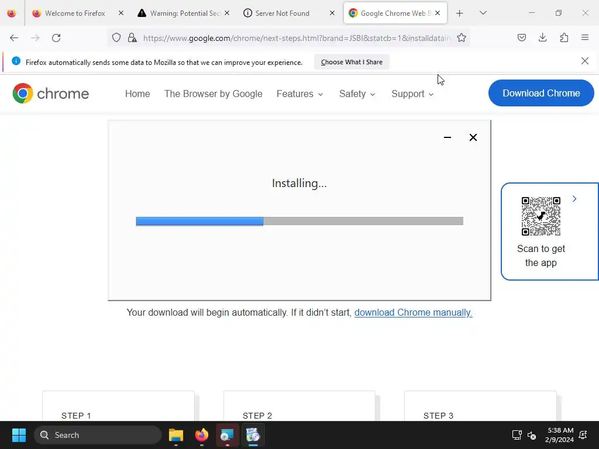Click the Download Chrome button
Screen dimensions: 599x449
click(541, 93)
